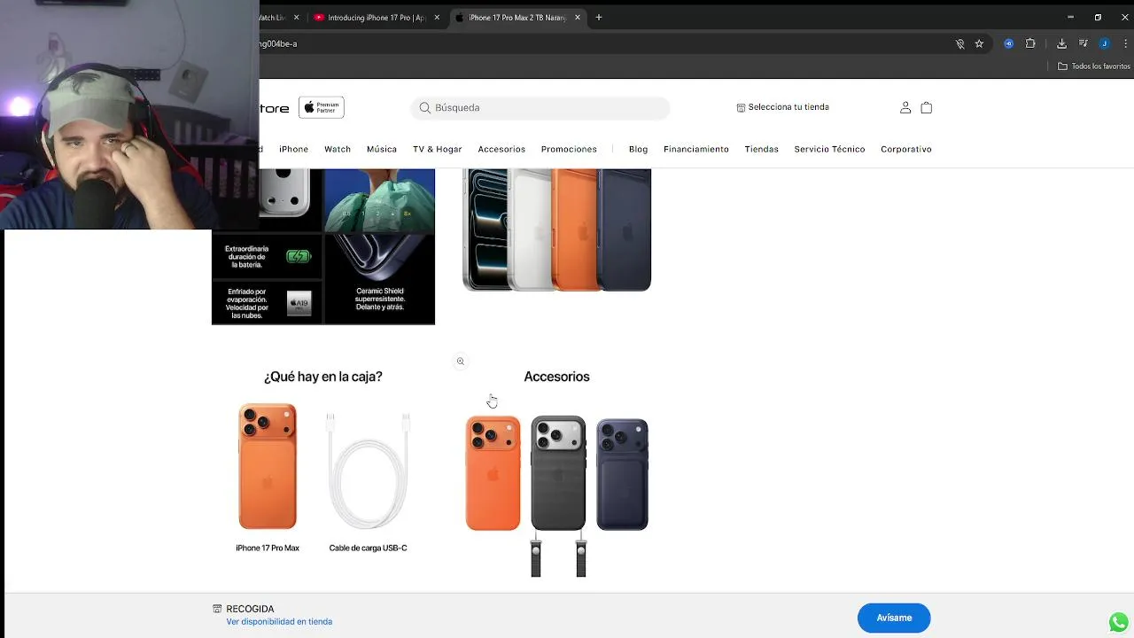Open the Financiamiento link
This screenshot has width=1134, height=638.
696,149
